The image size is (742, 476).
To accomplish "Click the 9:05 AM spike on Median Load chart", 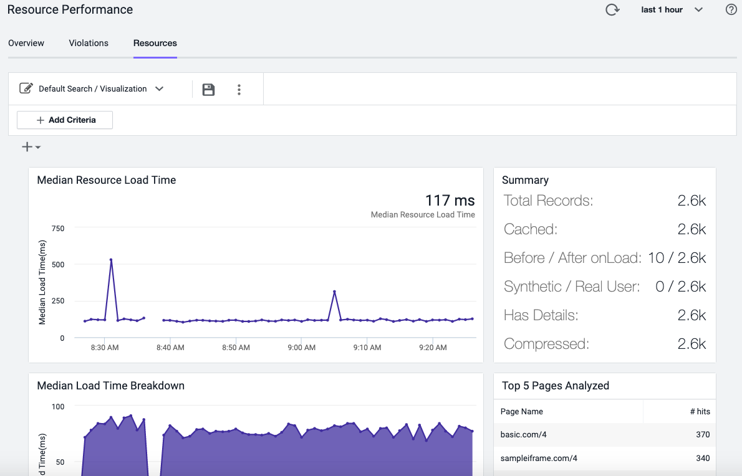I will click(335, 292).
